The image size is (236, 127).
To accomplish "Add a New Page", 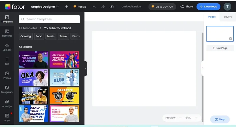I will pyautogui.click(x=220, y=48).
